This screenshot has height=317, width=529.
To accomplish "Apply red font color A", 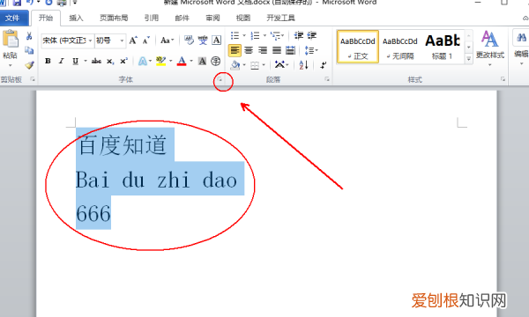I will tap(182, 61).
